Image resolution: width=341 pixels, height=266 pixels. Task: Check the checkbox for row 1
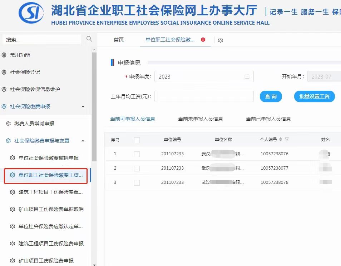(x=137, y=154)
